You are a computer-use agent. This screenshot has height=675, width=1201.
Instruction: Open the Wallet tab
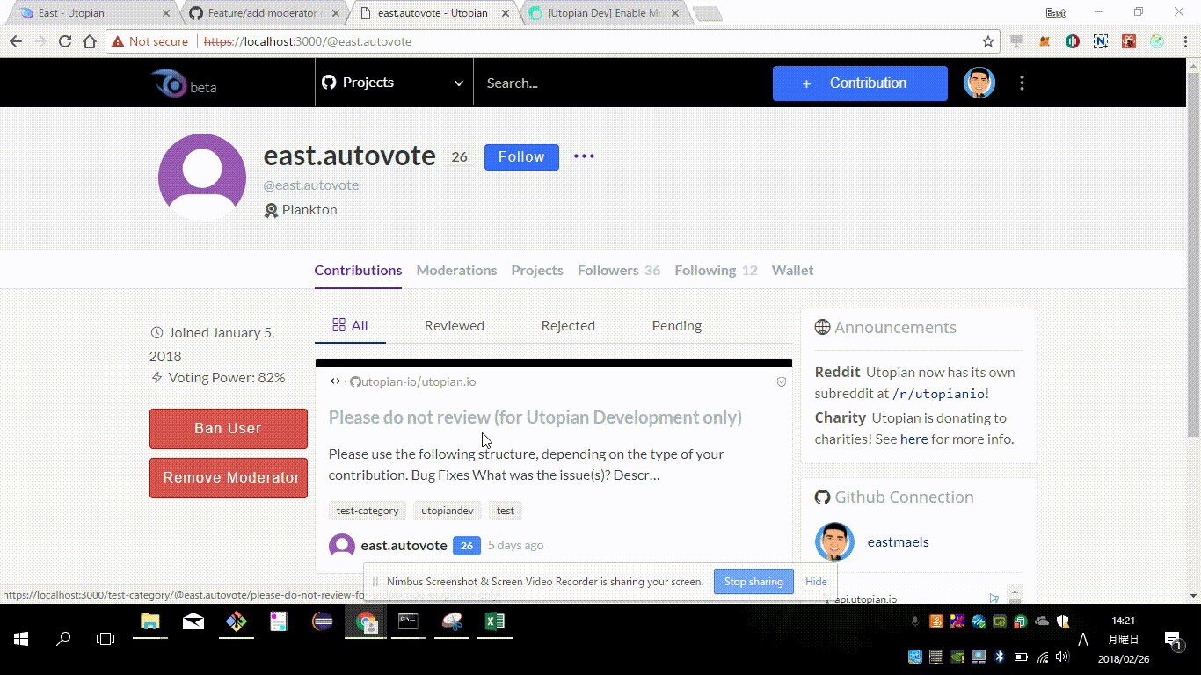click(792, 271)
